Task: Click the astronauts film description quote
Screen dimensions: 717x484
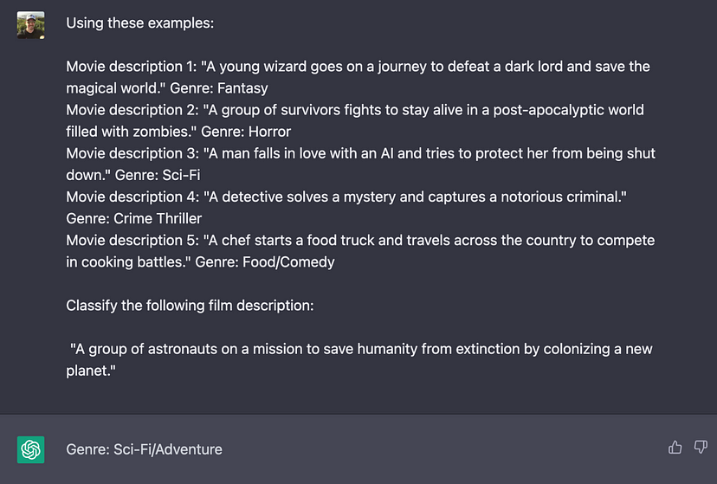Action: pos(360,349)
